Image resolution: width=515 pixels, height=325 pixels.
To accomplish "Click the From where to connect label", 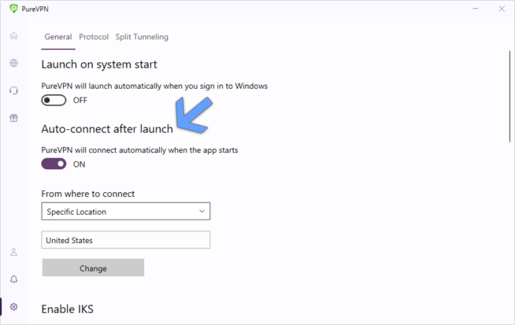I will [x=88, y=194].
